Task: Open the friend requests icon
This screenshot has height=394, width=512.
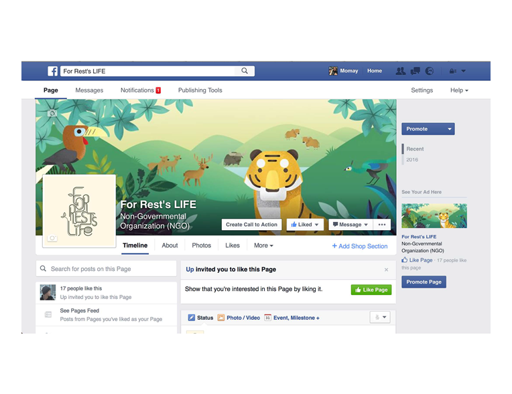Action: (x=401, y=71)
